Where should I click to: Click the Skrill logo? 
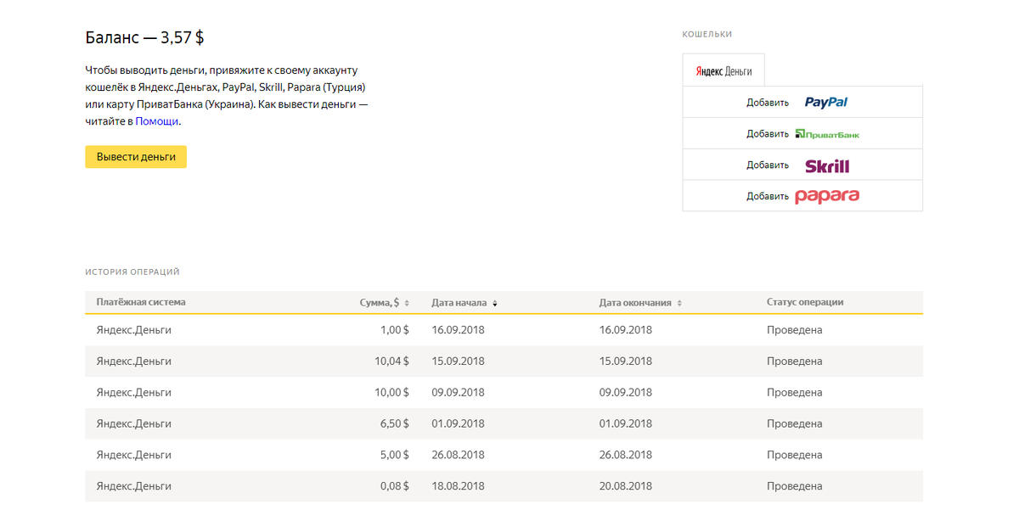click(827, 165)
